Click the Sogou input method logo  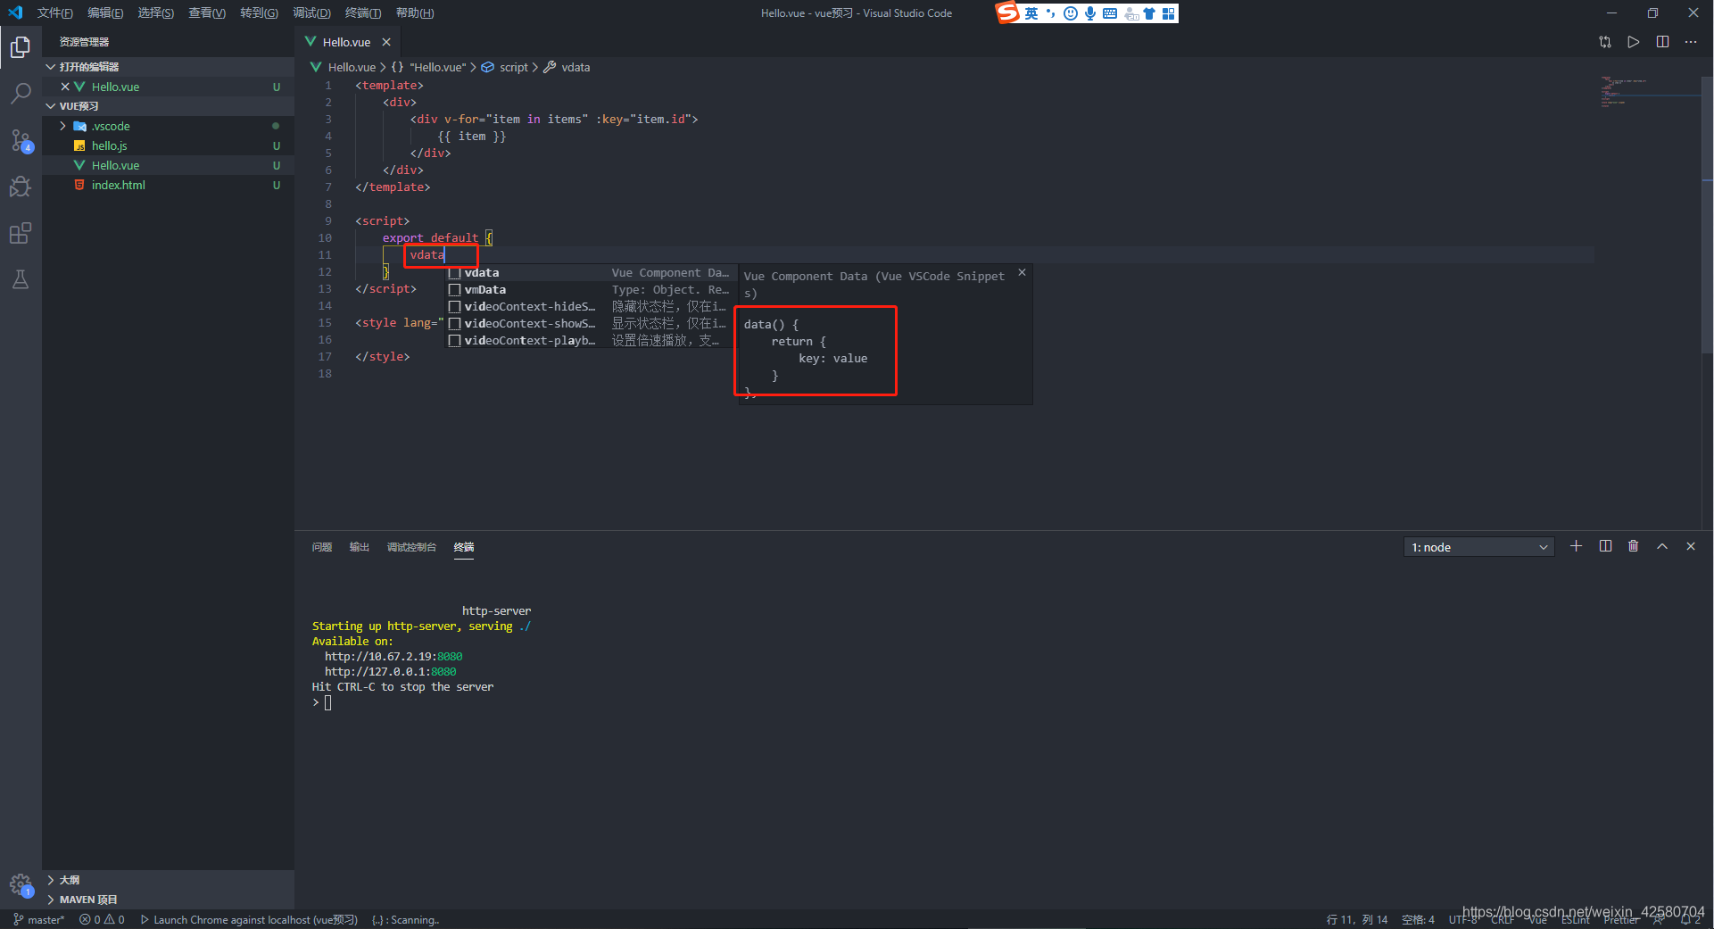tap(1008, 12)
